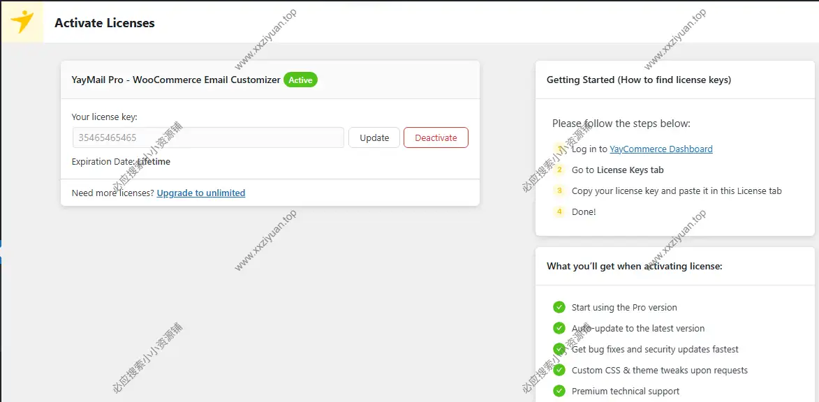Screen dimensions: 819x402
Task: Click checkmark beside Custom CSS & theme tweaks
Action: 559,370
